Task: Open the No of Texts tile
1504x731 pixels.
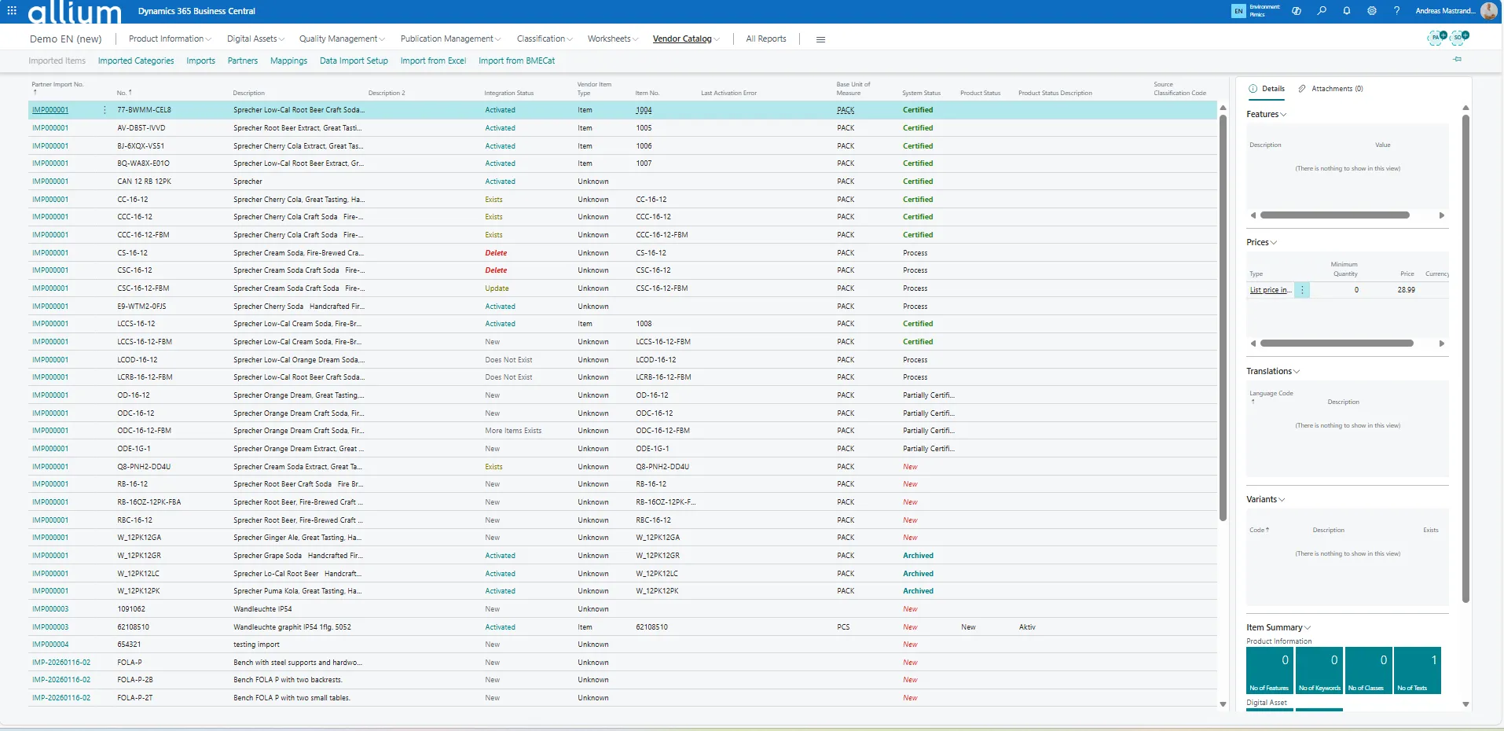Action: tap(1417, 670)
